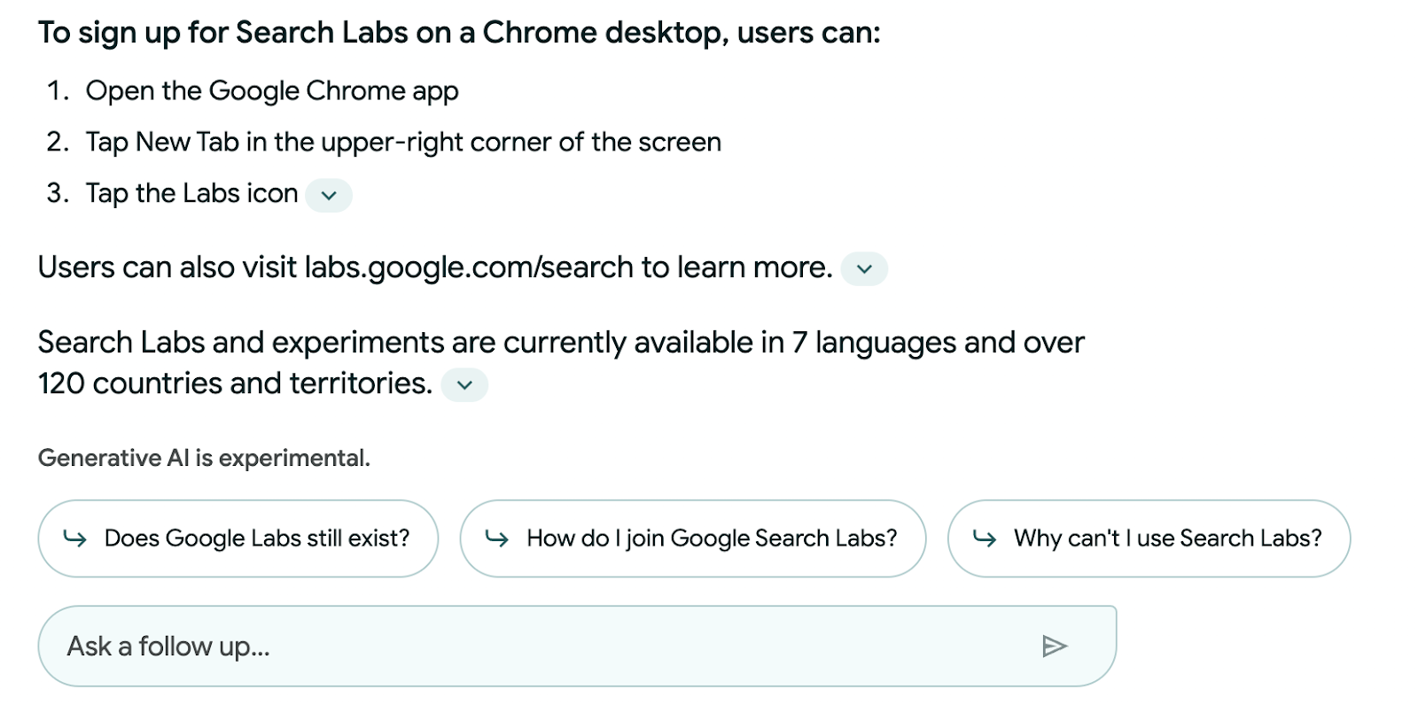Image resolution: width=1418 pixels, height=705 pixels.
Task: Click the heading "To sign up for Search Labs"
Action: [459, 33]
